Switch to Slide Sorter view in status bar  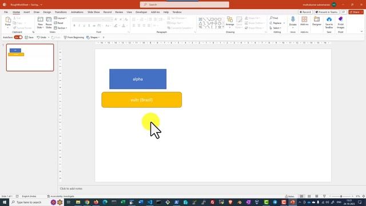[309, 196]
